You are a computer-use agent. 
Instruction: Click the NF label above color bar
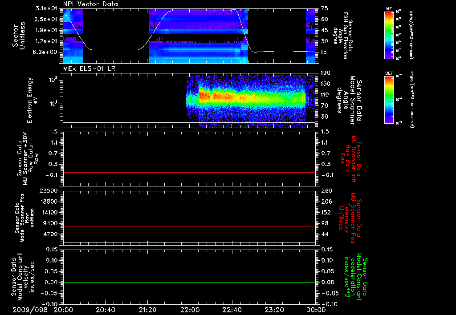click(389, 9)
